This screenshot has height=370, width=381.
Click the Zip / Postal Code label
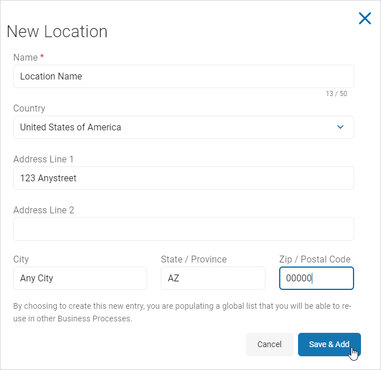[315, 259]
